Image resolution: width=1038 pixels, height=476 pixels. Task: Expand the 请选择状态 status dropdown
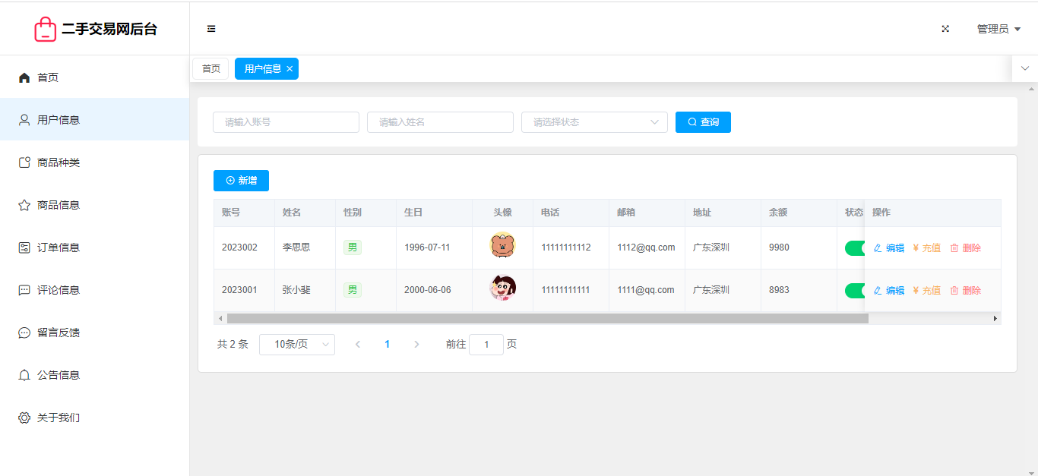pos(593,122)
